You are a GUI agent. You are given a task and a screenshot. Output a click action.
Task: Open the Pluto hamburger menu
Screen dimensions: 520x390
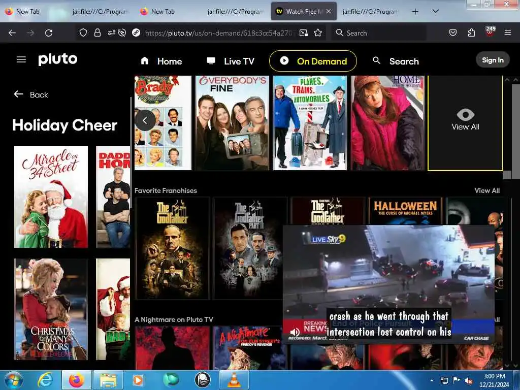pos(21,59)
